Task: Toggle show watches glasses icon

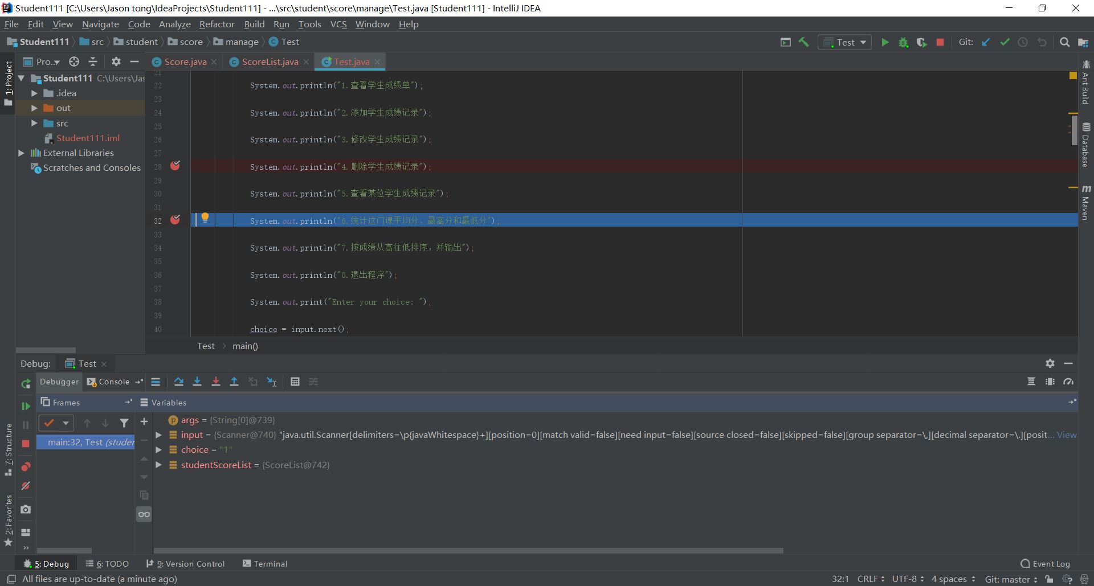Action: (144, 514)
